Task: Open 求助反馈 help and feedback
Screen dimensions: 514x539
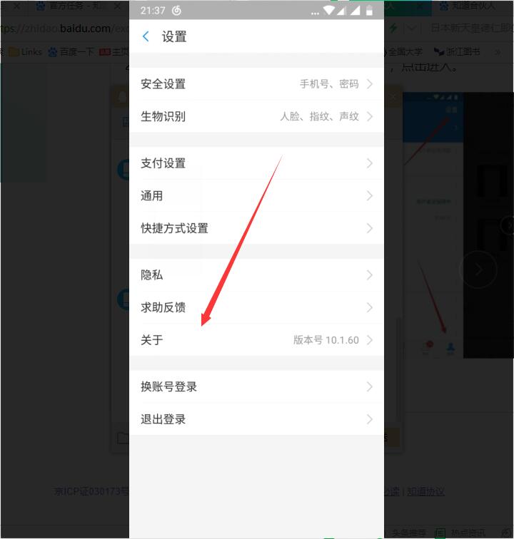Action: click(x=256, y=307)
